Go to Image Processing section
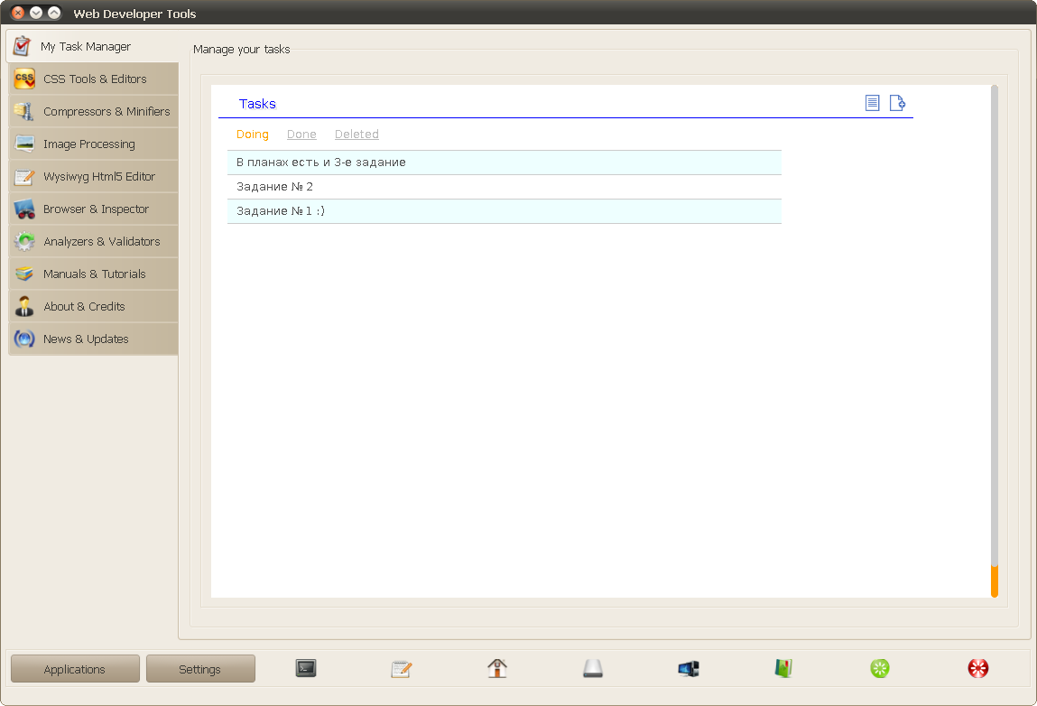1037x706 pixels. pos(93,144)
